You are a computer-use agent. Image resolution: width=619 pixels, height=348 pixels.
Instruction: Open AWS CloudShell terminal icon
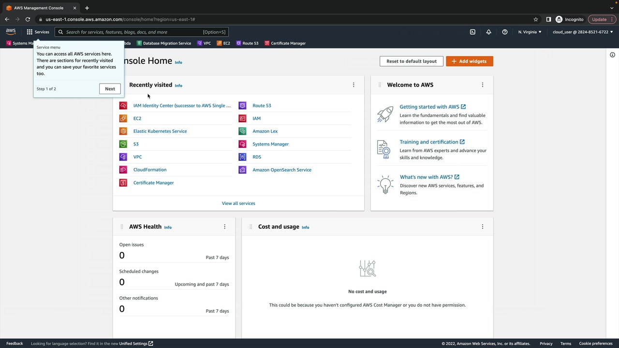coord(472,32)
